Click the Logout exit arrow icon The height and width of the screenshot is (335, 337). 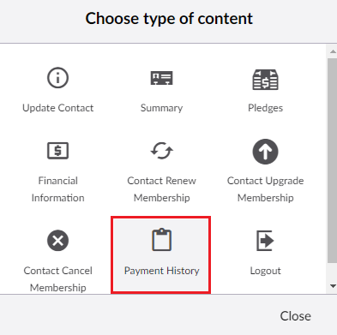click(x=265, y=241)
